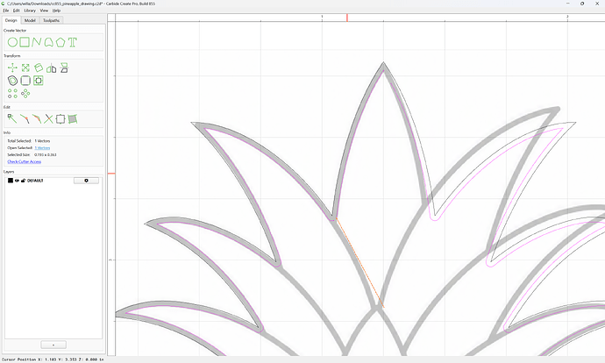605x363 pixels.
Task: Activate the Boolean/group square edit tool
Action: (x=60, y=119)
